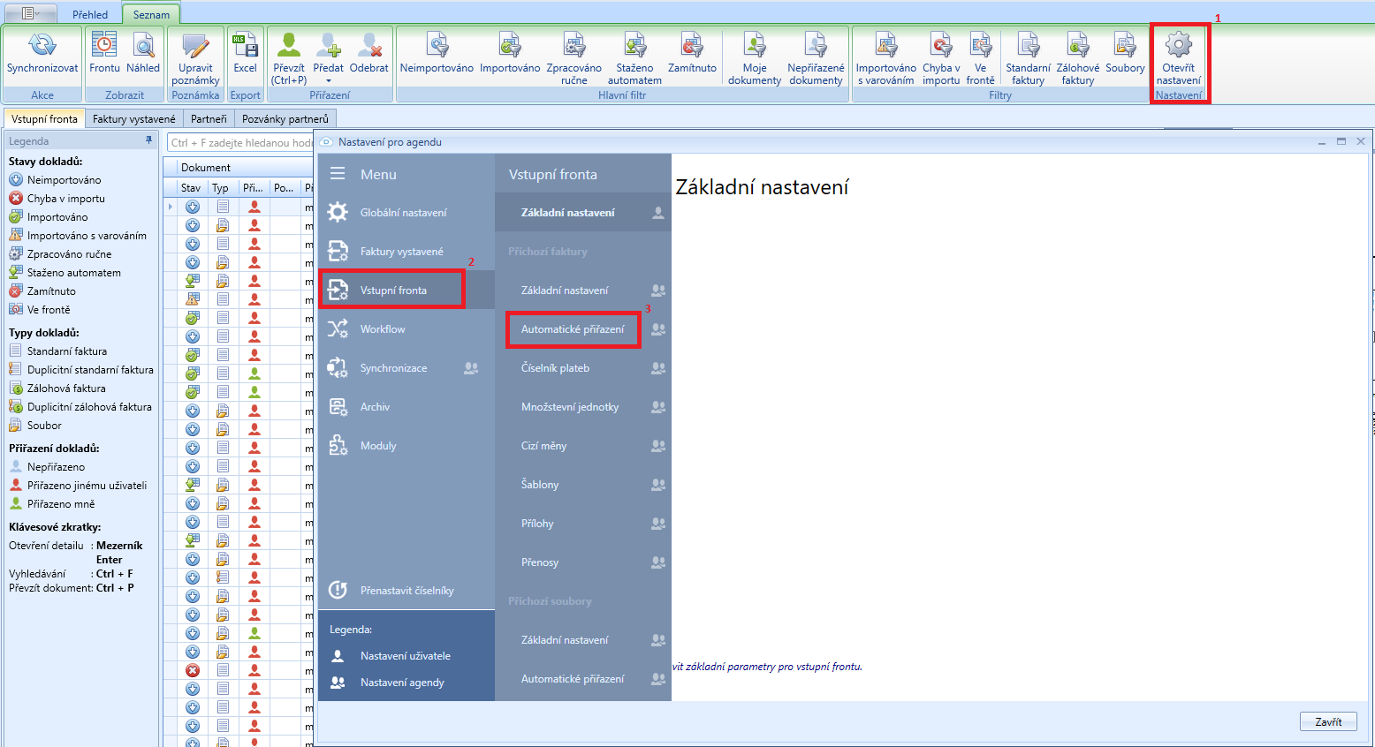1375x747 pixels.
Task: Switch to the Přehled ribbon tab
Action: [90, 14]
